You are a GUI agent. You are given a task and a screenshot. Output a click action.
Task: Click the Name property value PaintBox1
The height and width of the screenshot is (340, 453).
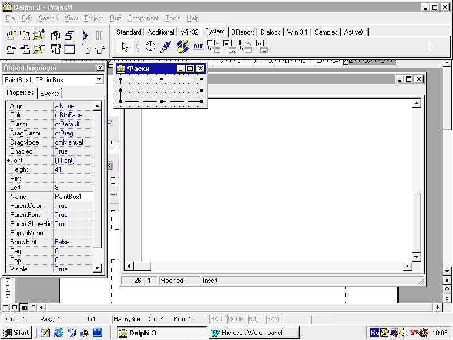coord(74,197)
